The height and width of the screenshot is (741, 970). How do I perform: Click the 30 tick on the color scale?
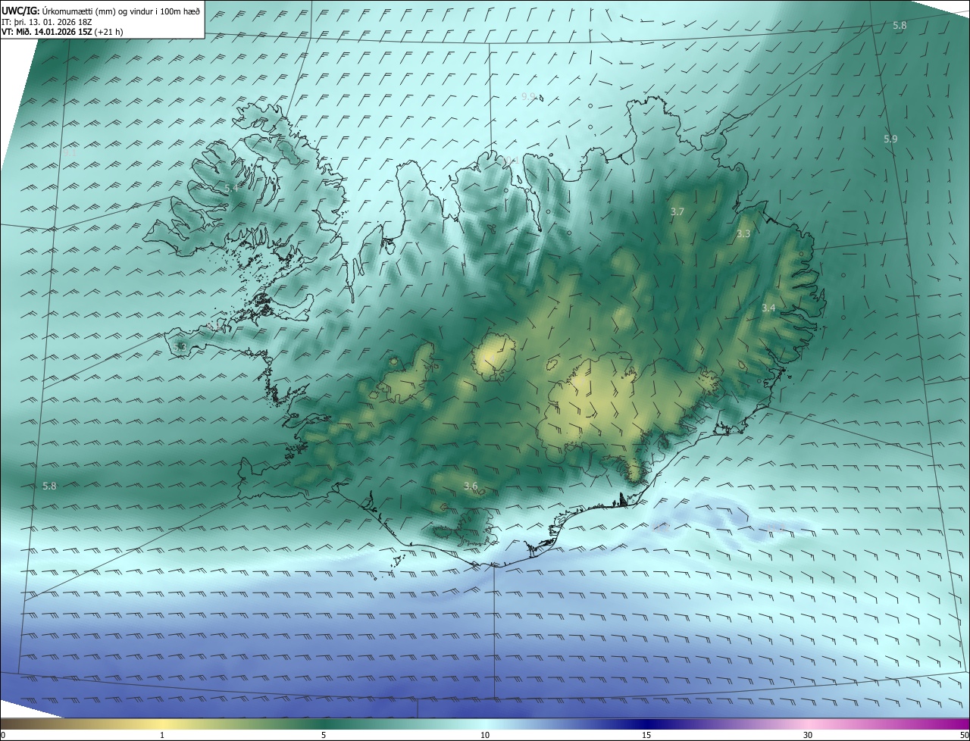(808, 735)
